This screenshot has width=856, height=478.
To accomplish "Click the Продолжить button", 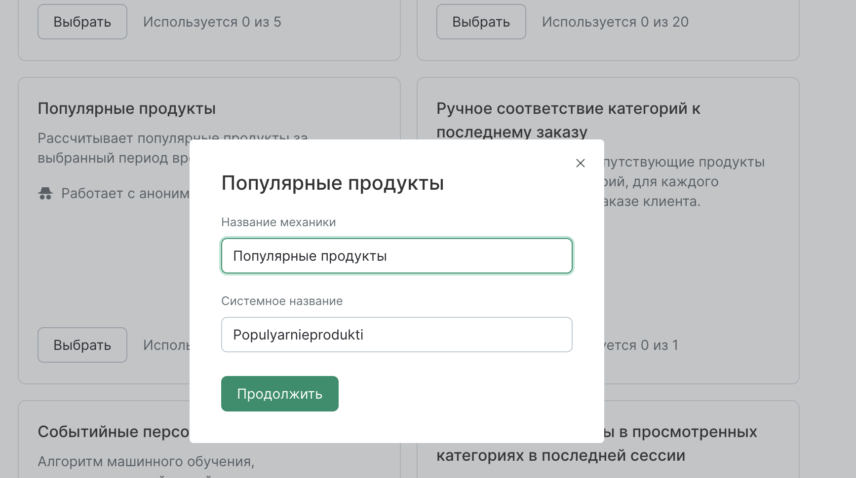I will coord(280,394).
